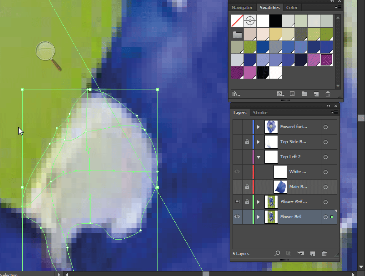The height and width of the screenshot is (276, 365).
Task: Unlock the Top Side B layer
Action: 247,141
